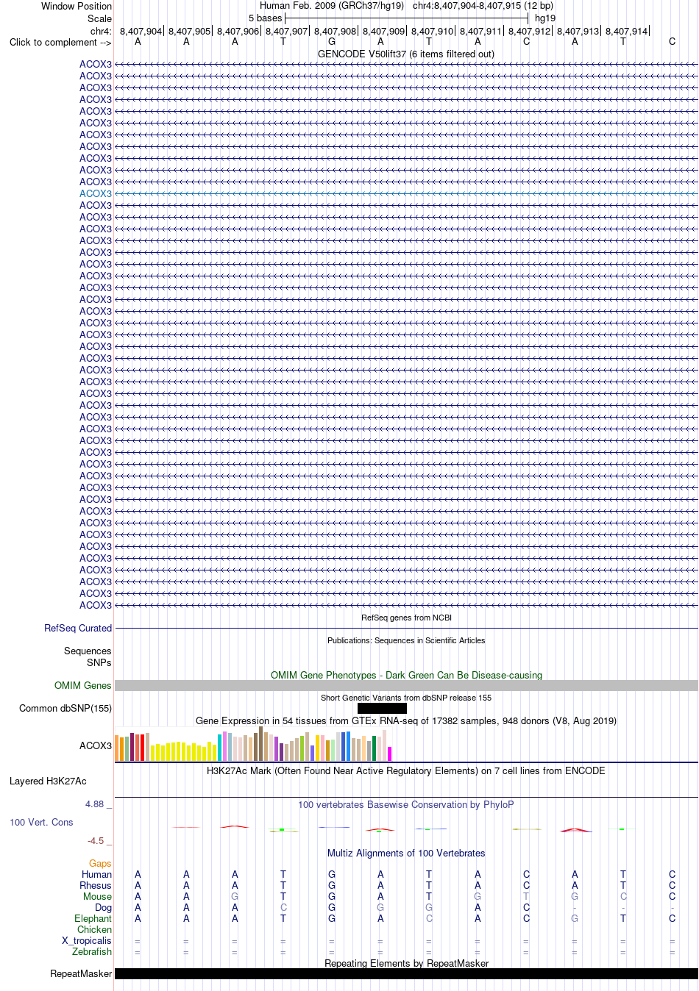Click the hg19 assembly text
Image resolution: width=699 pixels, height=991 pixels.
tap(545, 18)
